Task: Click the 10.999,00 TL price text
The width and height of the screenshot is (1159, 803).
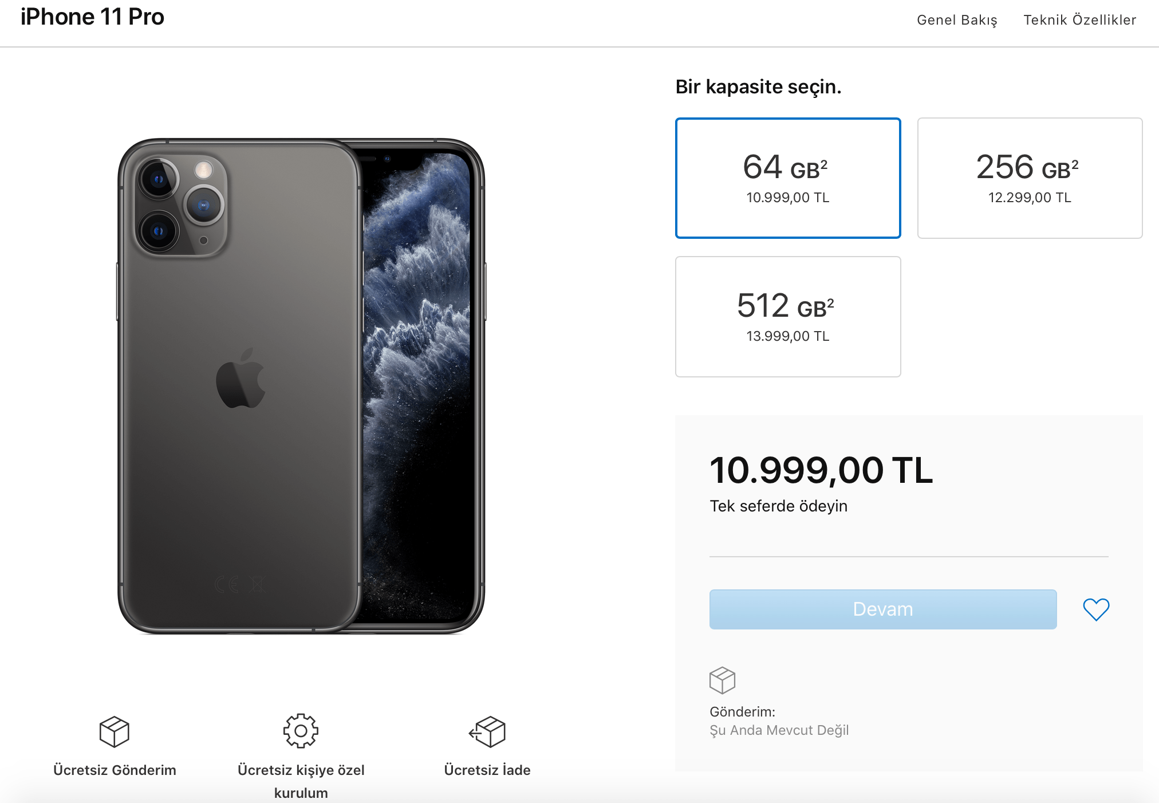Action: coord(821,471)
